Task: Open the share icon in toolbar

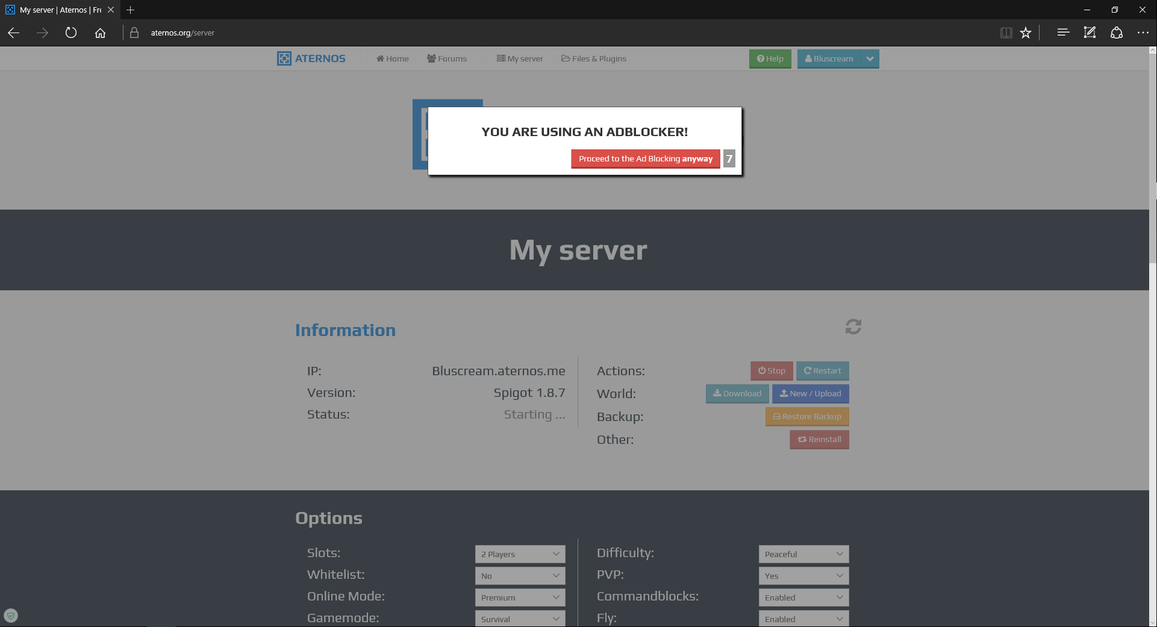Action: click(x=1117, y=33)
